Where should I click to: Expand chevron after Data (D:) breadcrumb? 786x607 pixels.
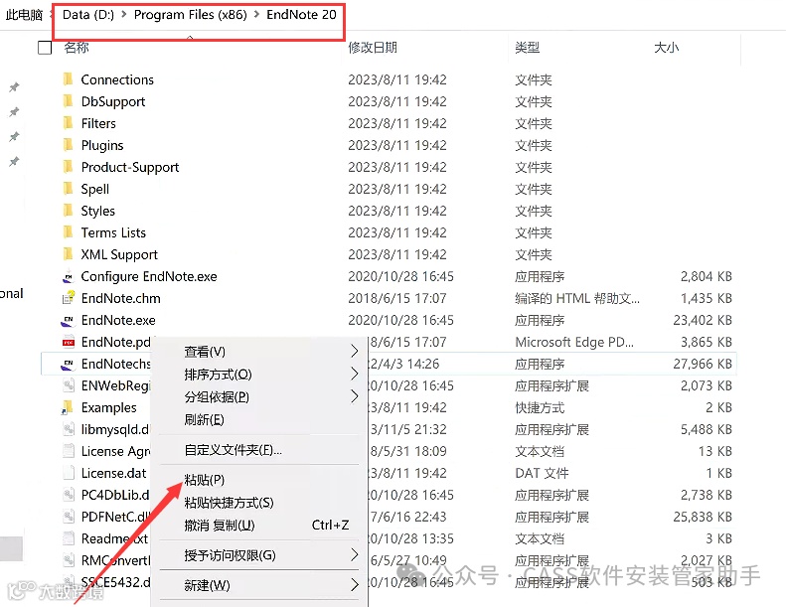pyautogui.click(x=124, y=15)
